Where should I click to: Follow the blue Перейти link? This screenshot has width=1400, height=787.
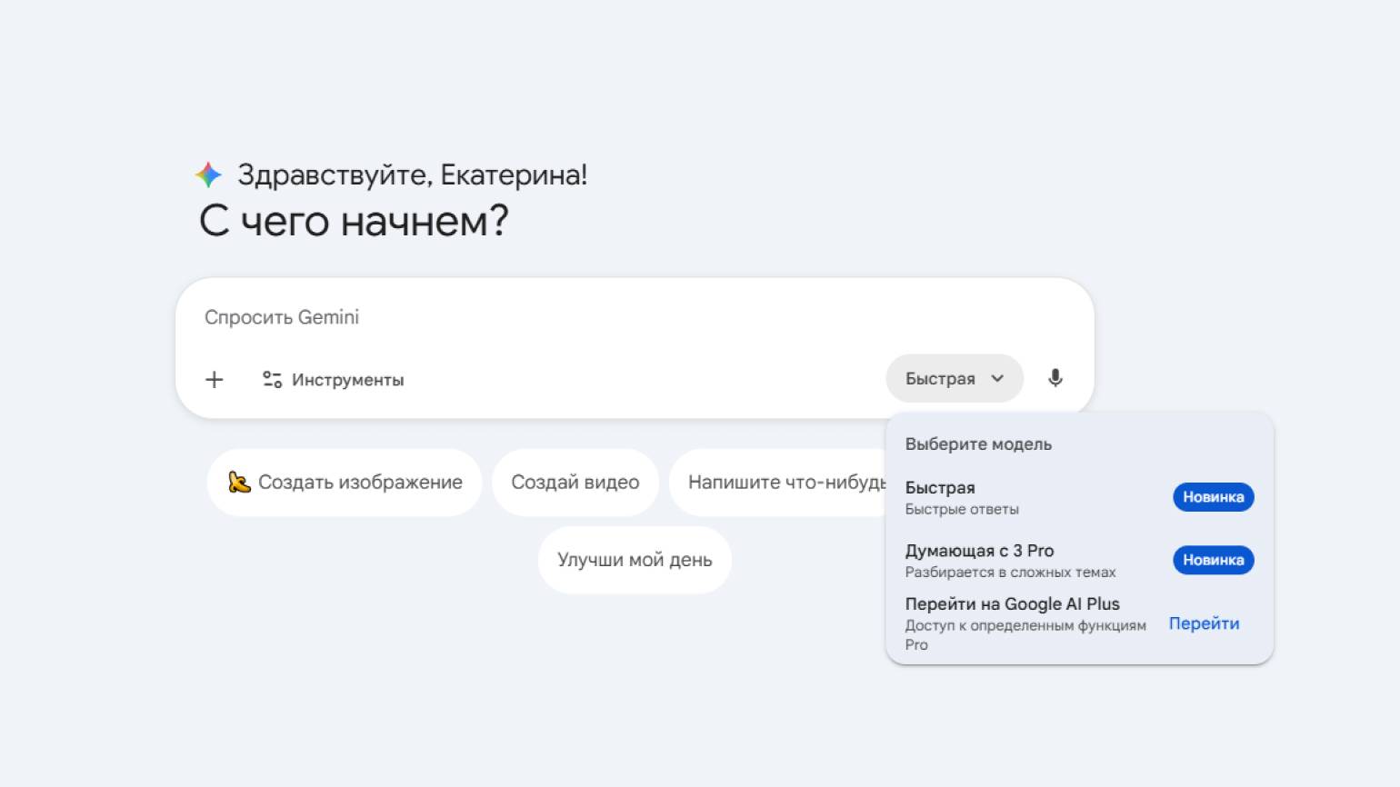point(1204,623)
